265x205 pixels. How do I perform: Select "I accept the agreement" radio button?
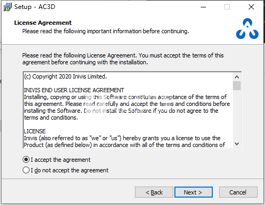click(x=26, y=160)
